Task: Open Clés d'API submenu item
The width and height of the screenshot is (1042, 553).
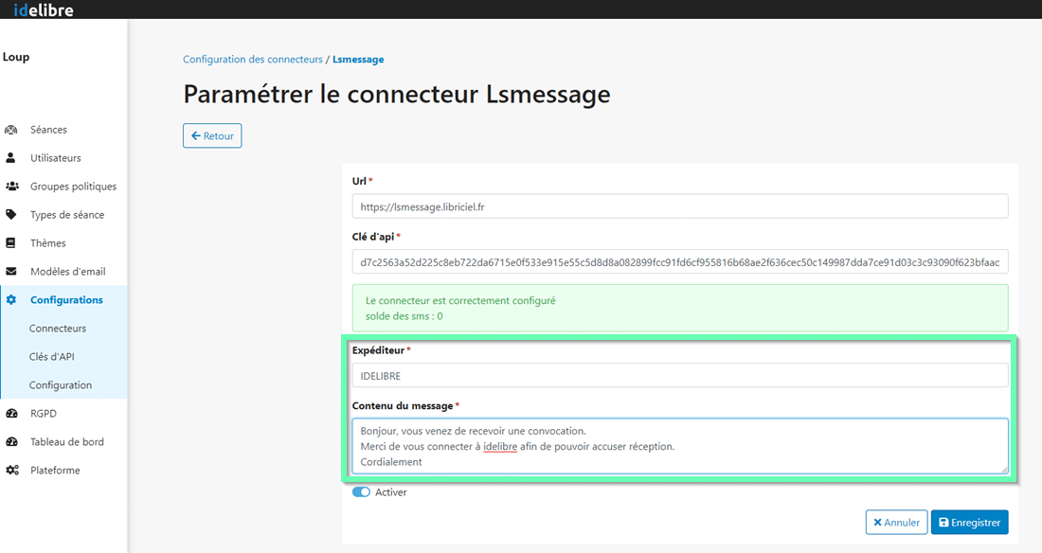Action: [x=52, y=357]
